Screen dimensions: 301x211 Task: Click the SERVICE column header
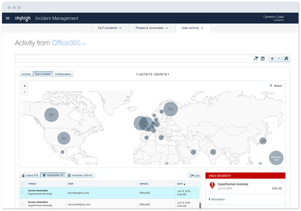(x=144, y=184)
